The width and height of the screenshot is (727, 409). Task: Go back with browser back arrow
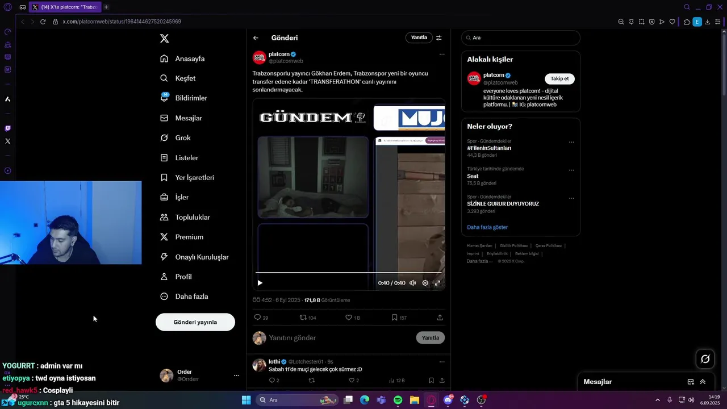point(23,22)
